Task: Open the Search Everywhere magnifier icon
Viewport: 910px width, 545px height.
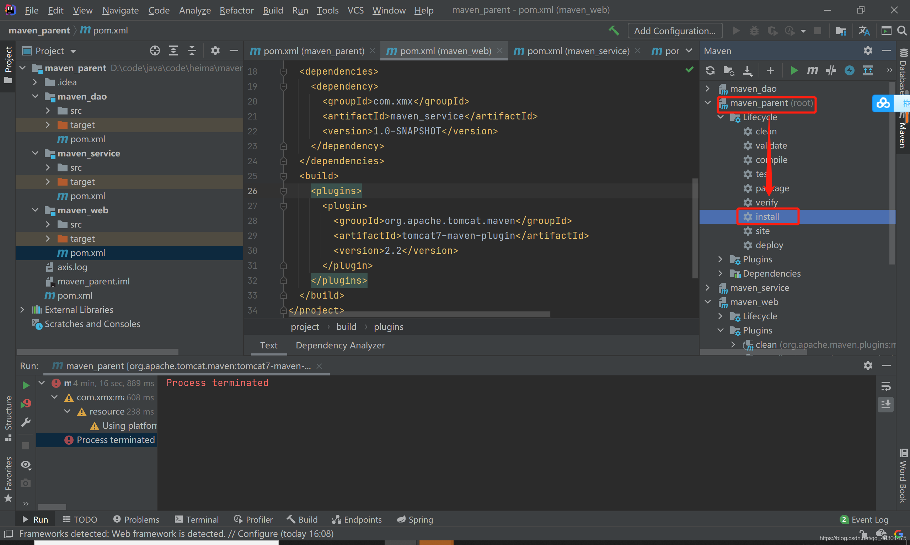Action: point(901,31)
